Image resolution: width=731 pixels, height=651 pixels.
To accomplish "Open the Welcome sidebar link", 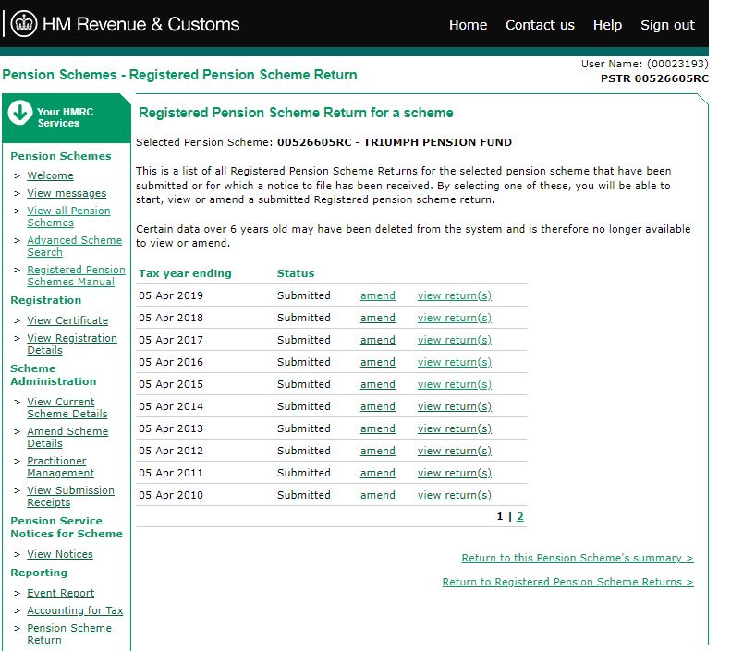I will click(x=50, y=175).
